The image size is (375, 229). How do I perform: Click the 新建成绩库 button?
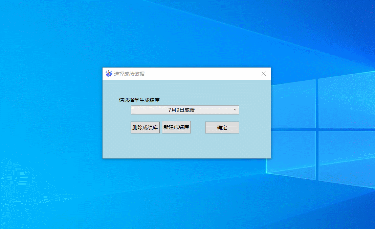176,127
